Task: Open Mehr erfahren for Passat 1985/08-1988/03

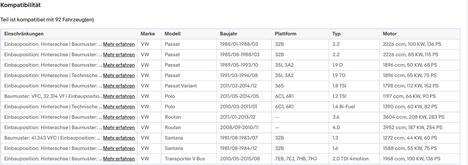Action: click(119, 54)
